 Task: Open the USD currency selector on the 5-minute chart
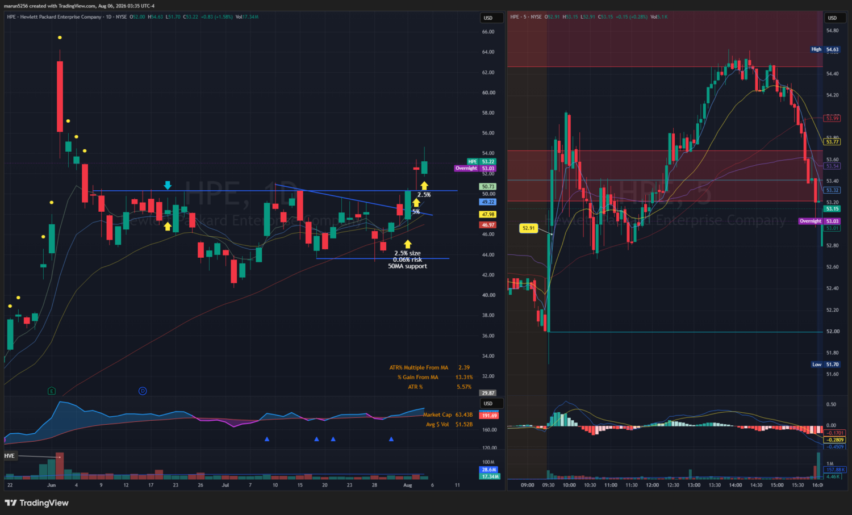(x=836, y=18)
